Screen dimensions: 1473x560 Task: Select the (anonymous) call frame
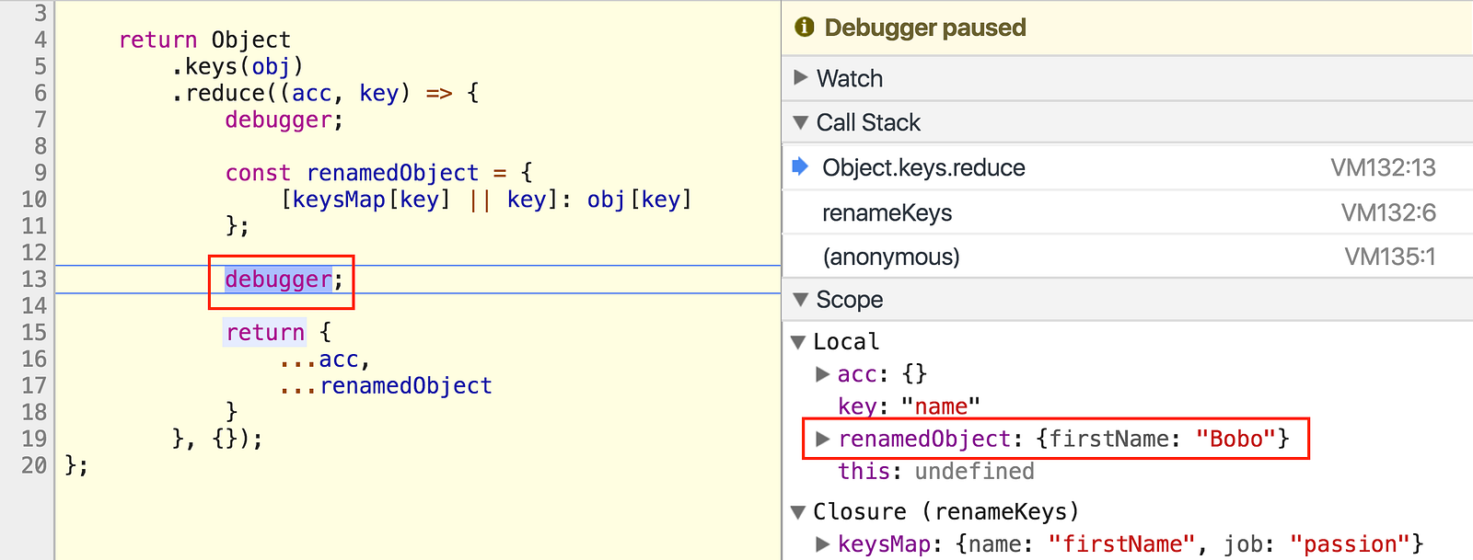click(1127, 257)
